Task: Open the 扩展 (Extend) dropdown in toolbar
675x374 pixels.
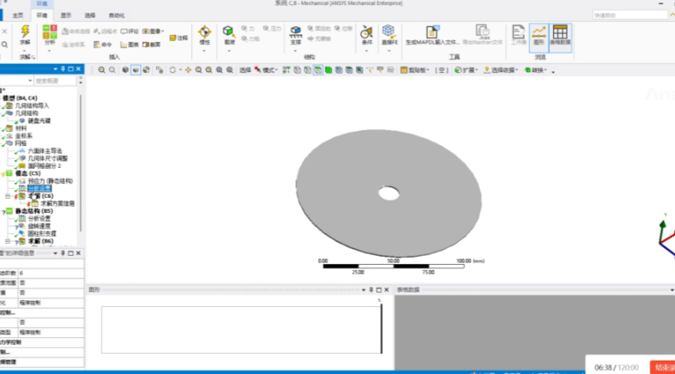Action: 468,70
